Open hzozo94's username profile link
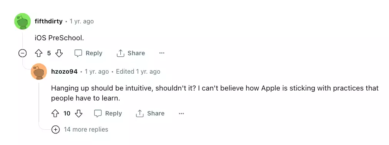Image resolution: width=389 pixels, height=145 pixels. click(64, 72)
